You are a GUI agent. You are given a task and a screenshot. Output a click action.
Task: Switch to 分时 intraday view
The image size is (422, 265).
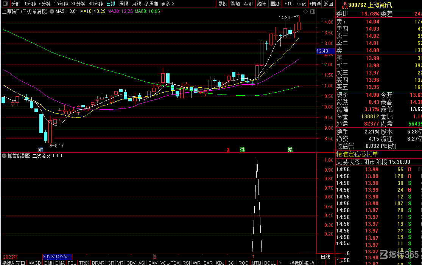(x=16, y=4)
